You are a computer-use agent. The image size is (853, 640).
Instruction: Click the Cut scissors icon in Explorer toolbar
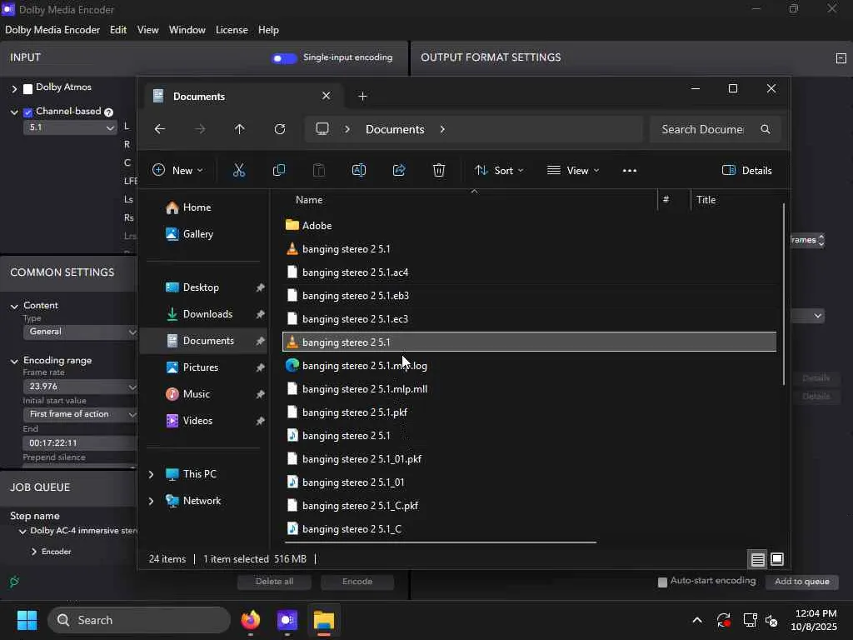click(239, 170)
